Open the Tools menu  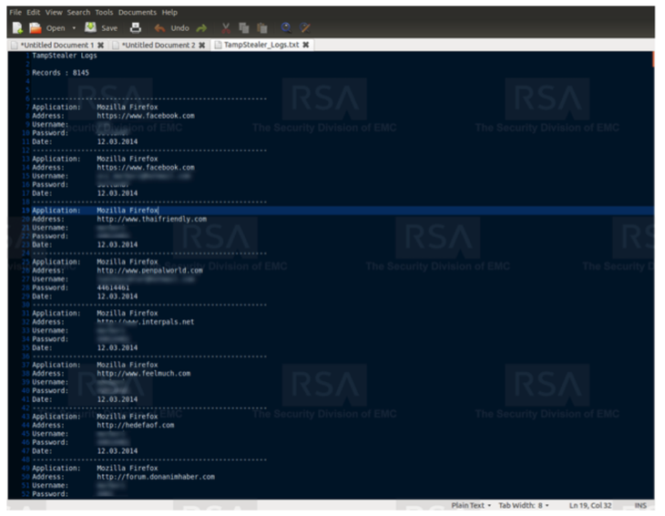click(104, 12)
